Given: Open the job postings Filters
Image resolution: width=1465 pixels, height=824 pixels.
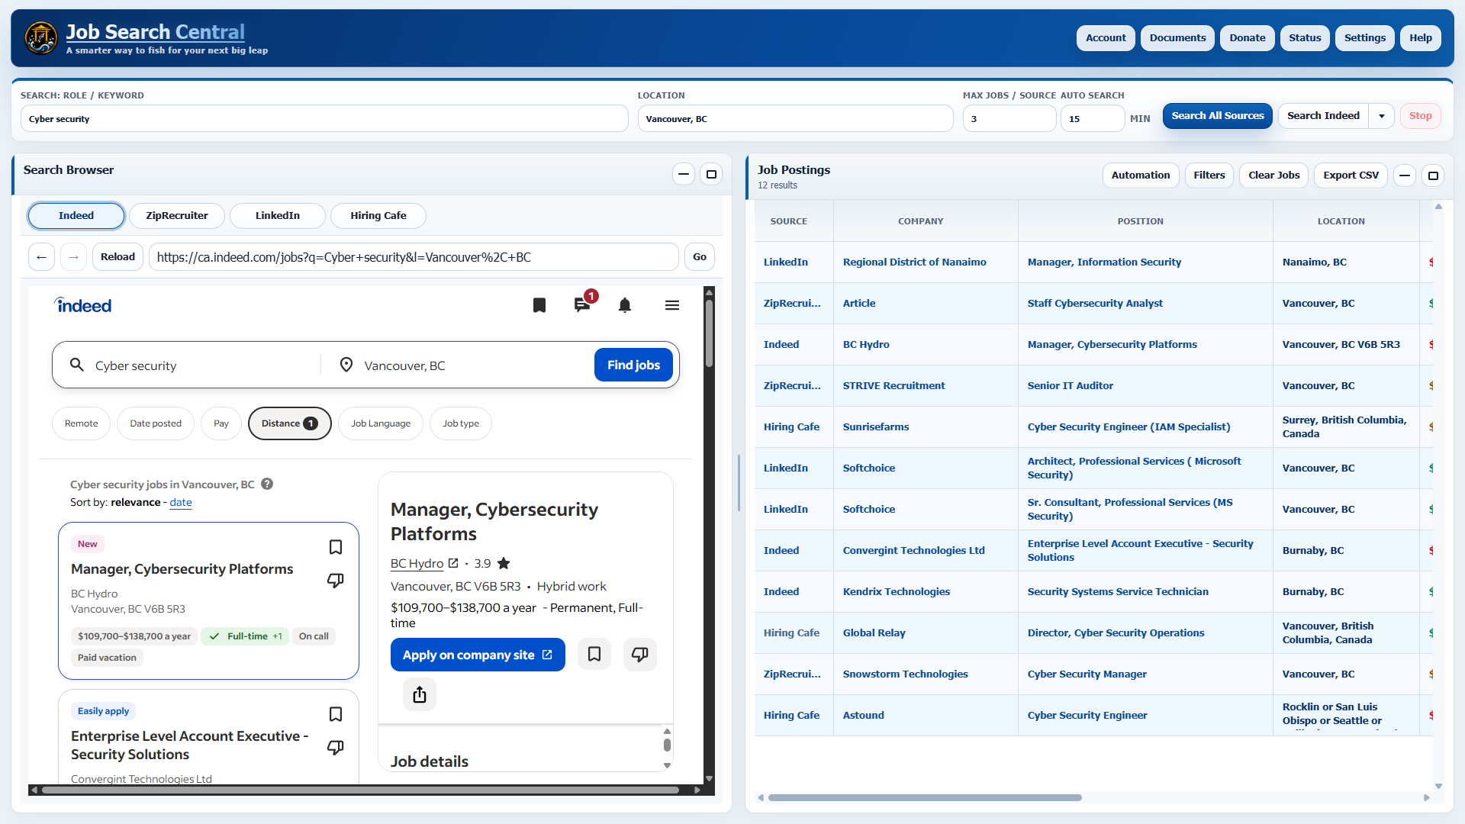Looking at the screenshot, I should pos(1209,175).
